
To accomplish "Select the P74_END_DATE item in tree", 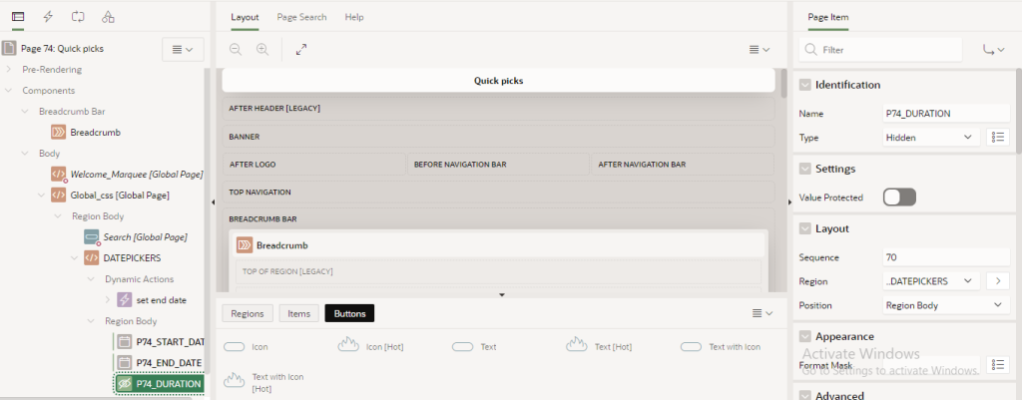I will [169, 362].
